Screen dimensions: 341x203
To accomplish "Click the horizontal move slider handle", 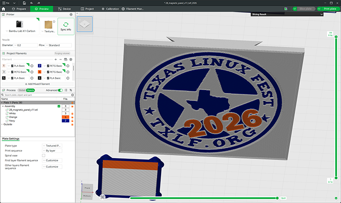I will click(277, 198).
